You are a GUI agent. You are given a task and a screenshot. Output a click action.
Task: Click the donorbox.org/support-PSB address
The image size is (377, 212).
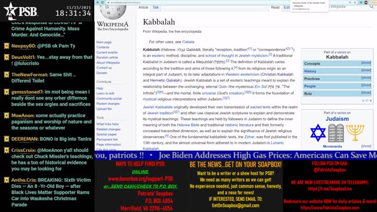tap(140, 179)
